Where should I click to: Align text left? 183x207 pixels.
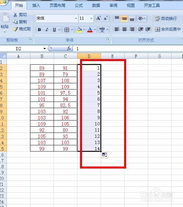click(117, 29)
